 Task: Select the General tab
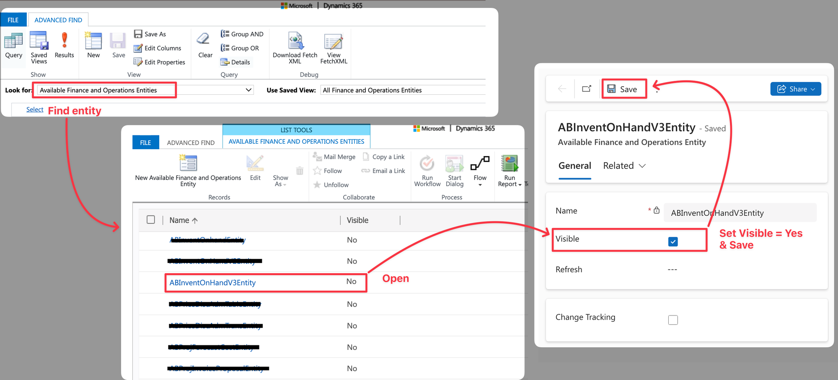coord(574,166)
